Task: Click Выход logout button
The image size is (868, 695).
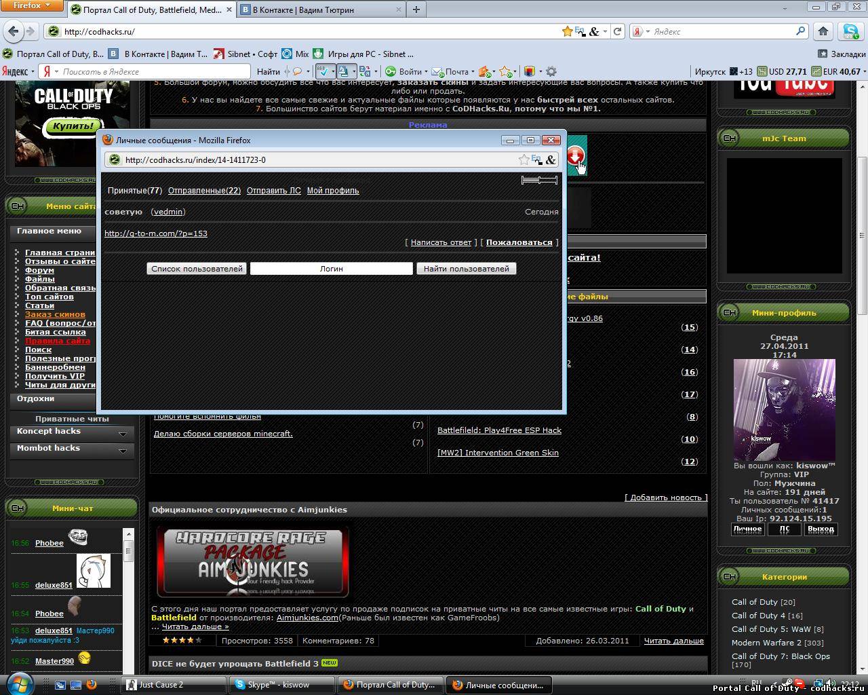Action: tap(821, 529)
